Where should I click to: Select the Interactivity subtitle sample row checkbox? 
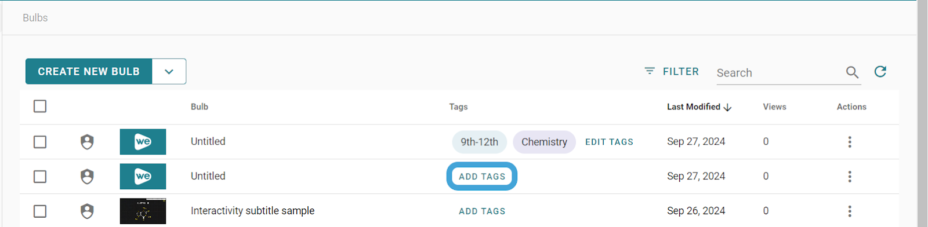point(40,211)
